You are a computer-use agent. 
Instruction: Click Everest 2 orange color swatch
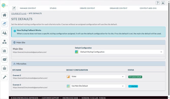click(68, 77)
